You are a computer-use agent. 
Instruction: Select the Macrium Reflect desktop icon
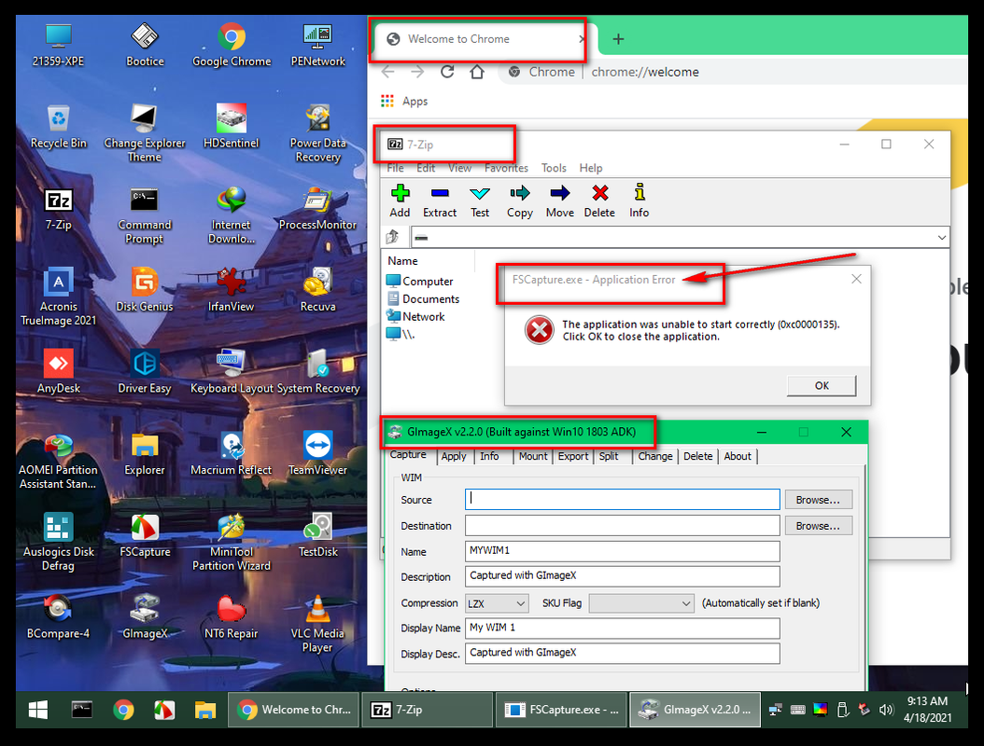coord(231,452)
